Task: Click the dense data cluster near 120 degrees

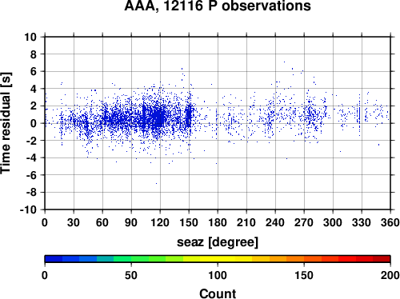Action: pos(159,118)
